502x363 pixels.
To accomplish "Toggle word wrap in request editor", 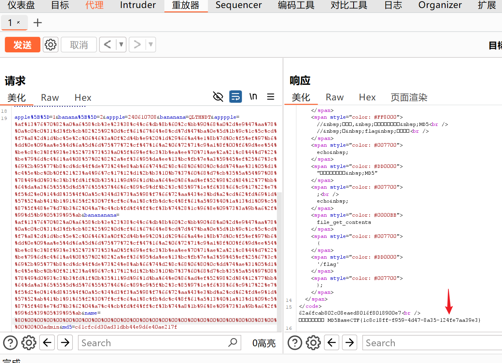I will click(x=236, y=96).
